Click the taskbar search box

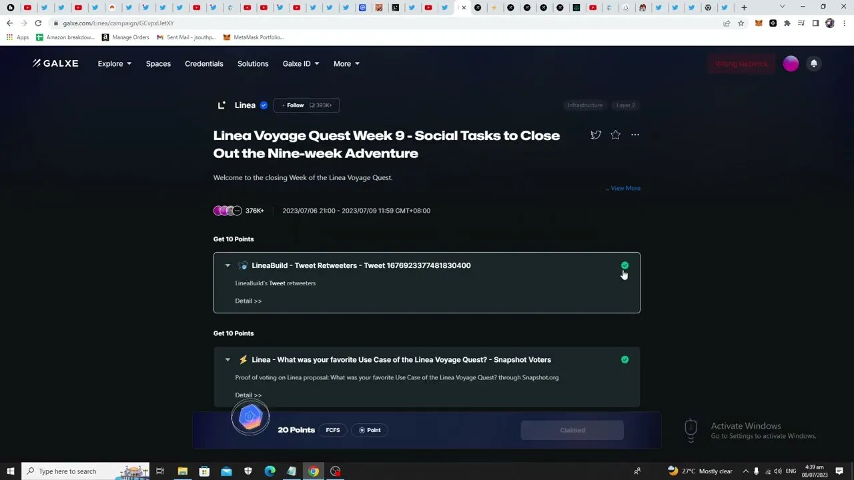pos(85,471)
